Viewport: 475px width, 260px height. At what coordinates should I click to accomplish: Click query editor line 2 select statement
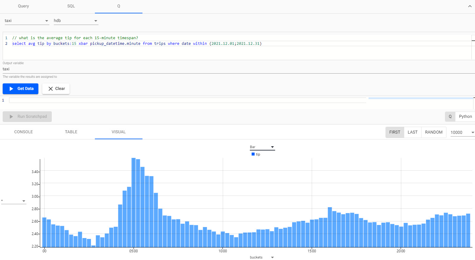(x=137, y=44)
